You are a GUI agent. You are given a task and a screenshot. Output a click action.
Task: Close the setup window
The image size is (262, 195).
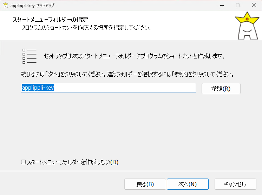[254, 6]
